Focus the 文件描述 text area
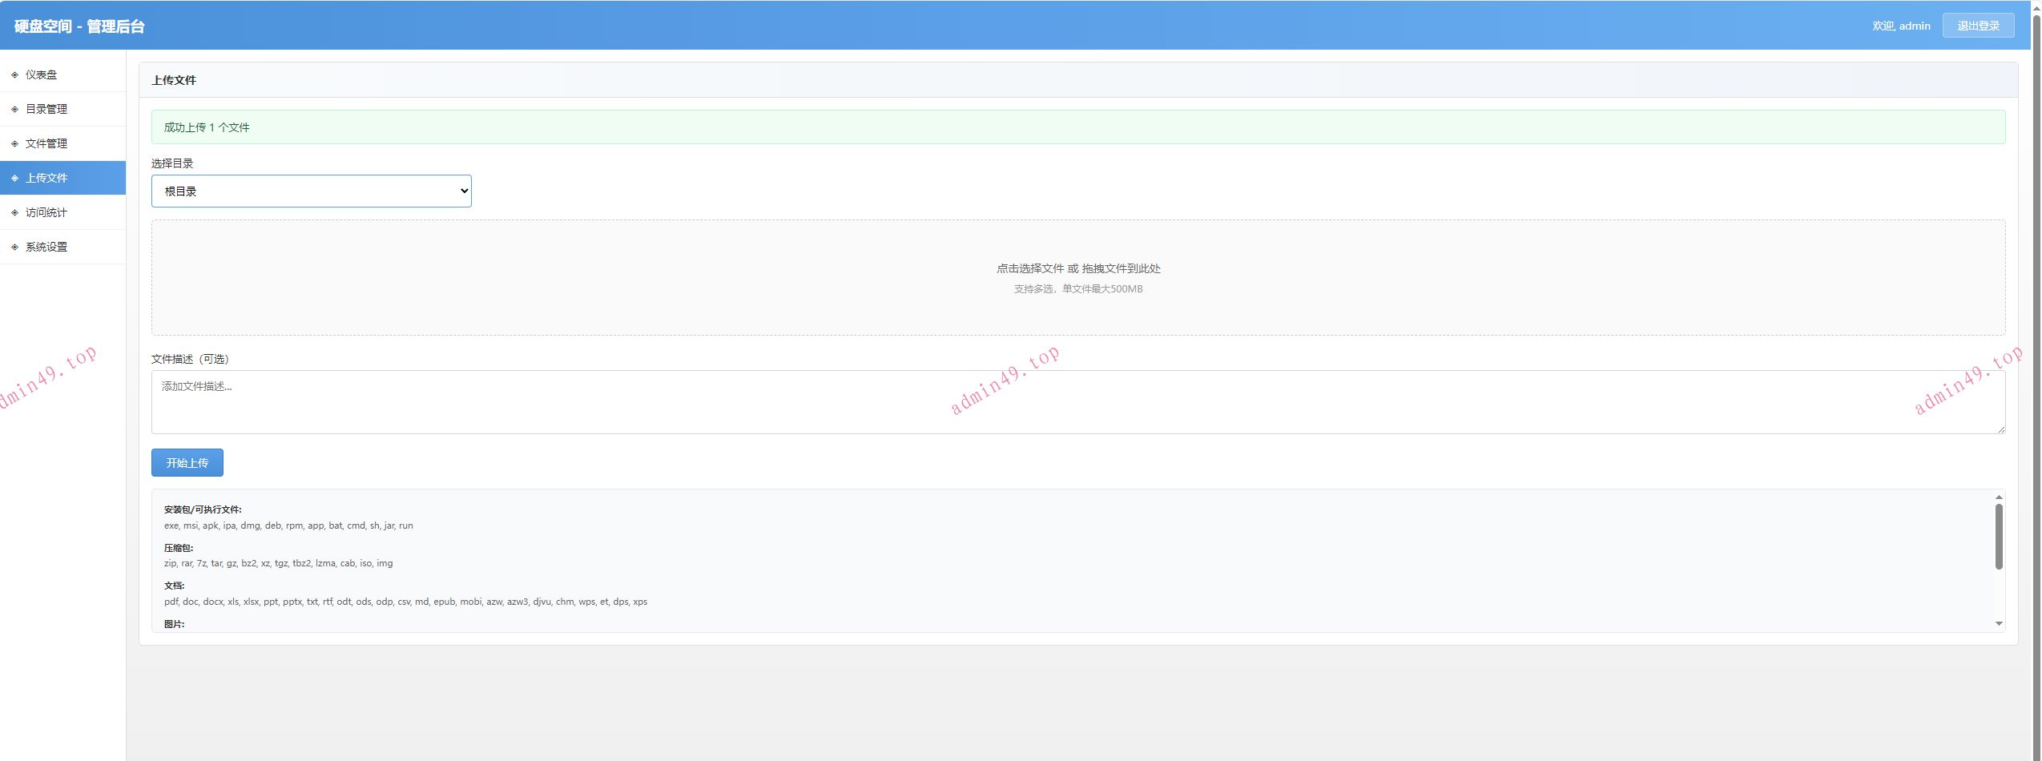 click(1077, 402)
